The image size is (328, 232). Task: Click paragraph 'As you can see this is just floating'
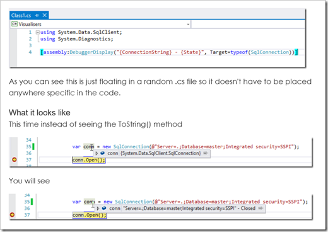point(160,87)
